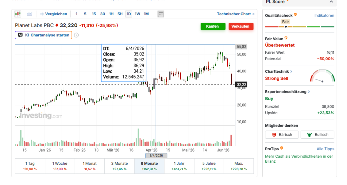The width and height of the screenshot is (347, 185).
Task: Click the Pro badge beside Qualitätscheck
Action: click(295, 15)
